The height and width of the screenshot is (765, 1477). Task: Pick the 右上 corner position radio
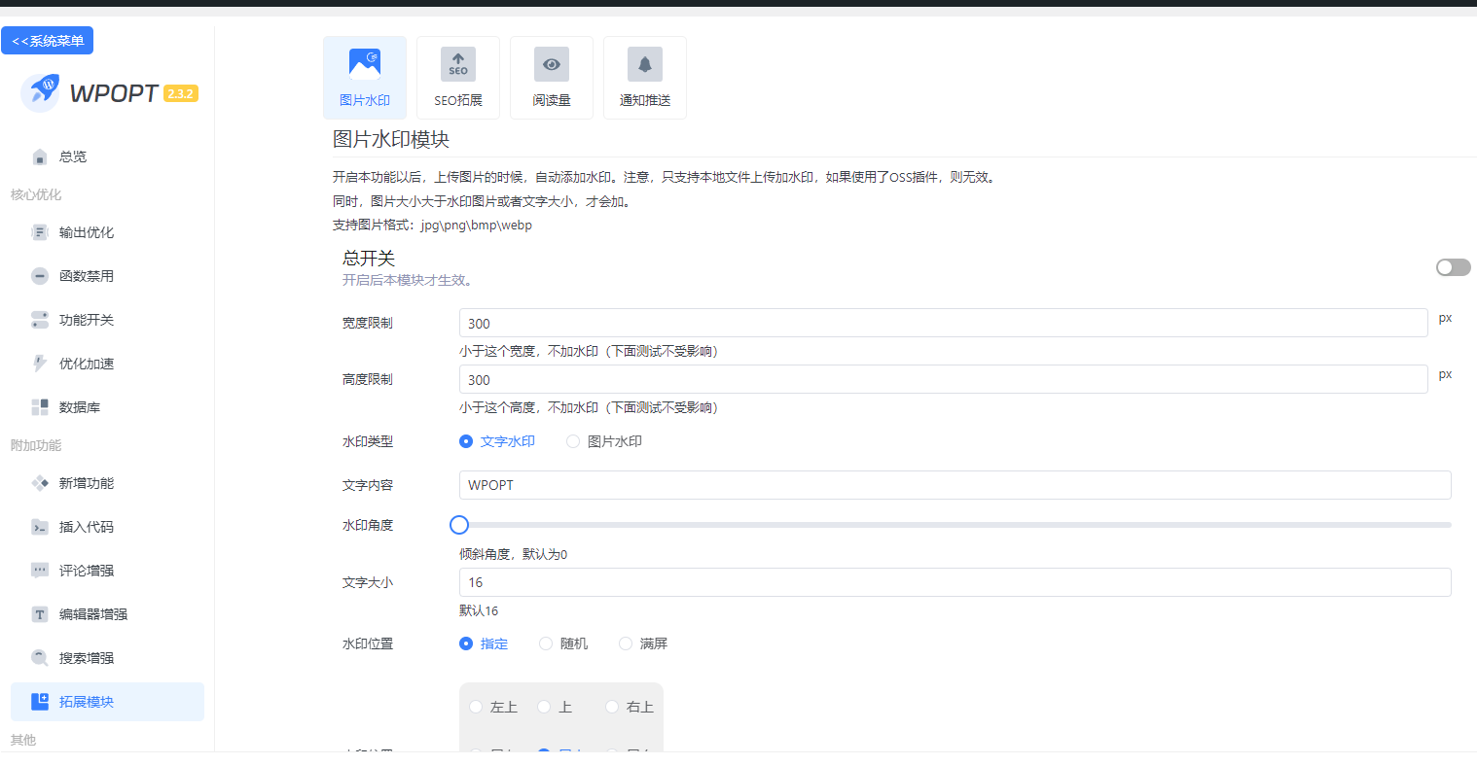click(x=612, y=707)
